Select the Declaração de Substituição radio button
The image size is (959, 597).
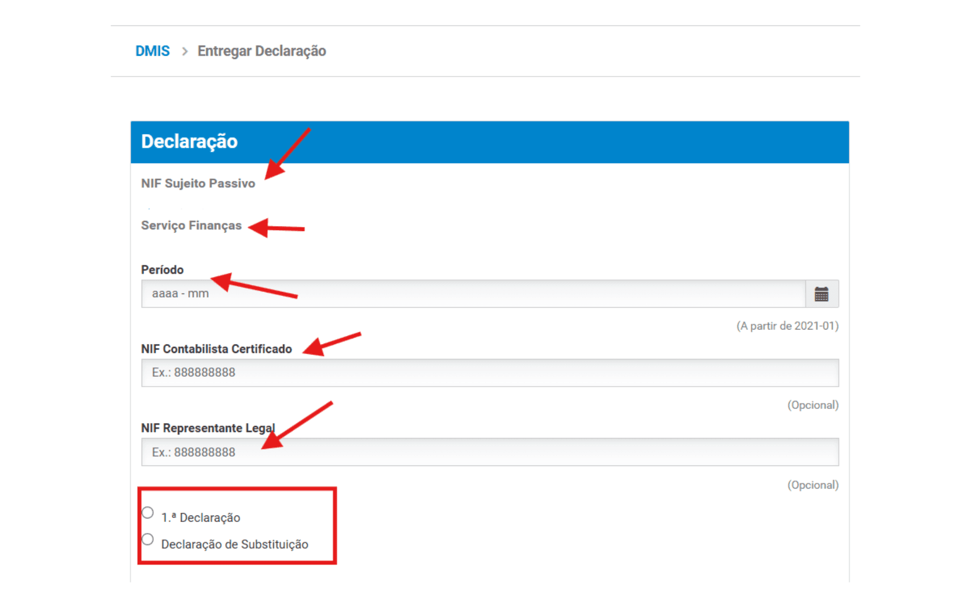pos(148,539)
